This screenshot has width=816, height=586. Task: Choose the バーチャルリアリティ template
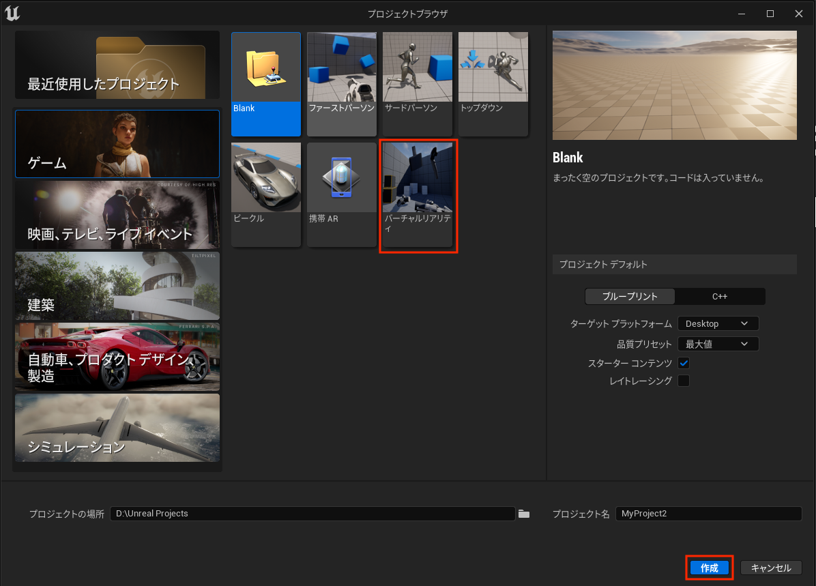418,194
